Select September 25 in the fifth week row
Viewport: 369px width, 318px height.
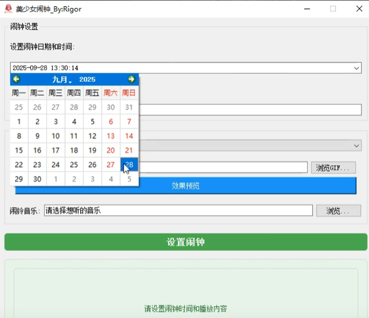click(x=74, y=165)
